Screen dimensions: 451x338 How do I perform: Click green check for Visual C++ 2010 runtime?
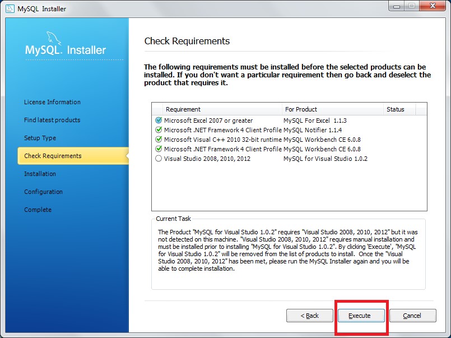click(x=158, y=139)
